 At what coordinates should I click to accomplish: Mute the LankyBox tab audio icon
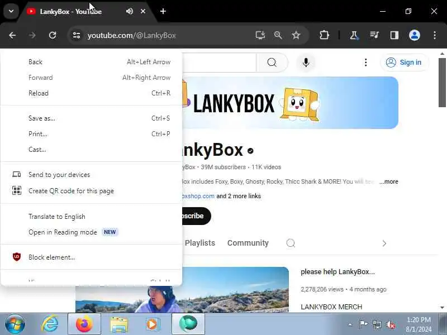[130, 11]
